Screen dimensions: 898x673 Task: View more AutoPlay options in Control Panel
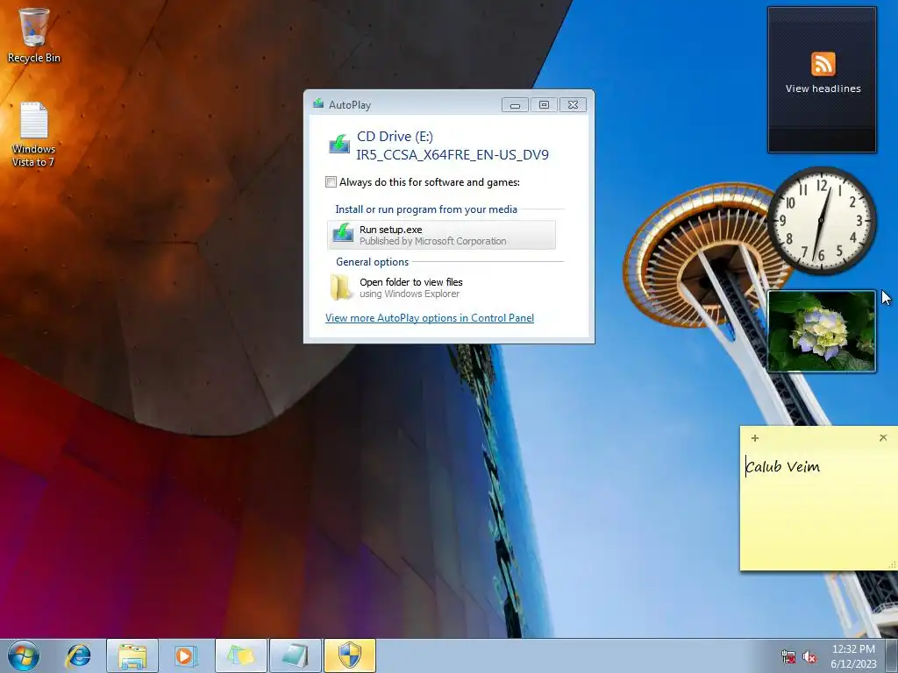point(430,317)
